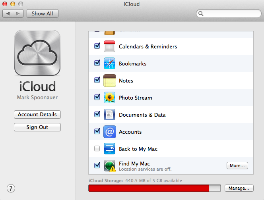Enable Back to My Mac checkbox
The image size is (264, 200).
point(97,148)
